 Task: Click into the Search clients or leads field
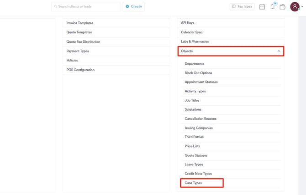[87, 7]
